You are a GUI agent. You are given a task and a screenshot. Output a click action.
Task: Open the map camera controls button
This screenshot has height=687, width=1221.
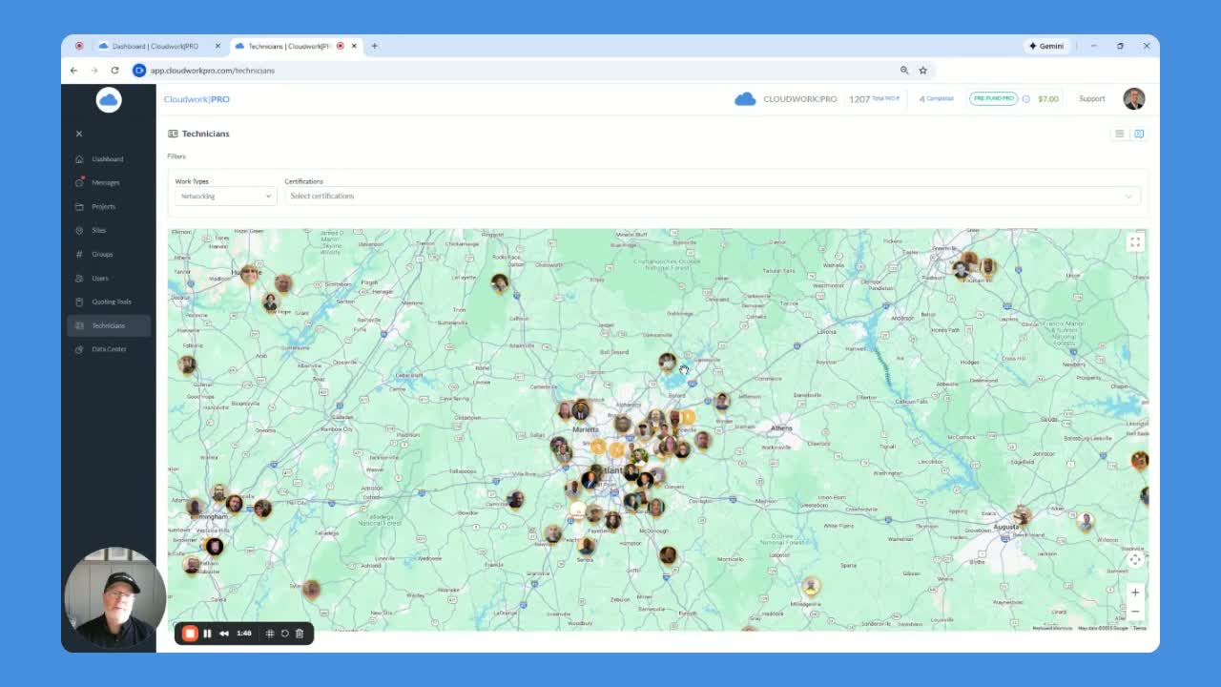click(x=1135, y=560)
